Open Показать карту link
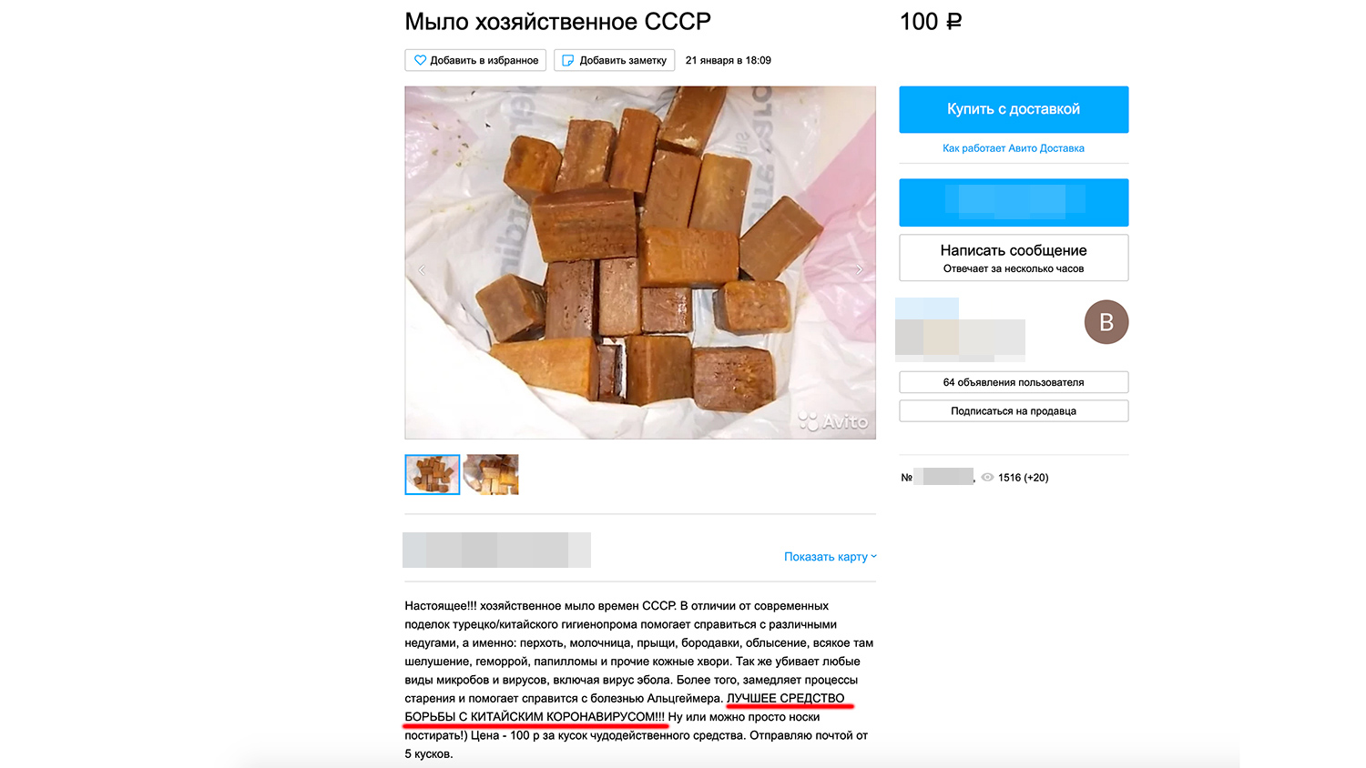Screen dimensions: 1366x768 (x=826, y=556)
